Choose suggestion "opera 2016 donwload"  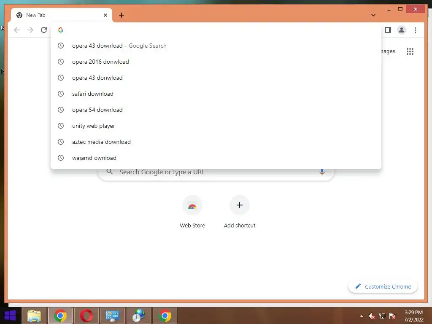click(x=216, y=62)
